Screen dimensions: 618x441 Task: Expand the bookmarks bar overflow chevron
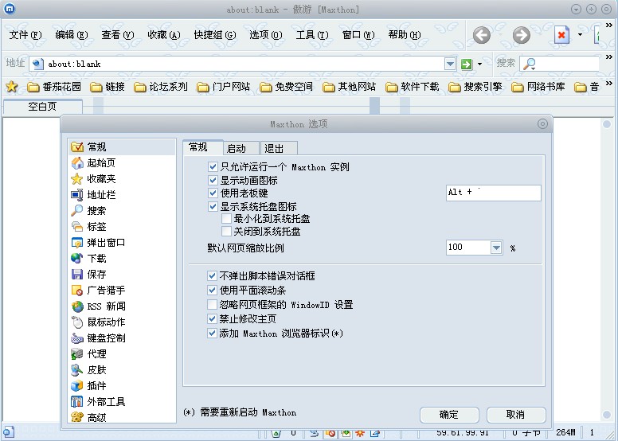[609, 83]
